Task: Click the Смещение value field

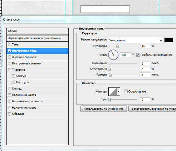Action: [x=145, y=63]
